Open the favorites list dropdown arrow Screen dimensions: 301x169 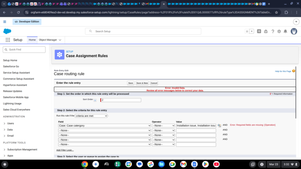click(x=252, y=31)
